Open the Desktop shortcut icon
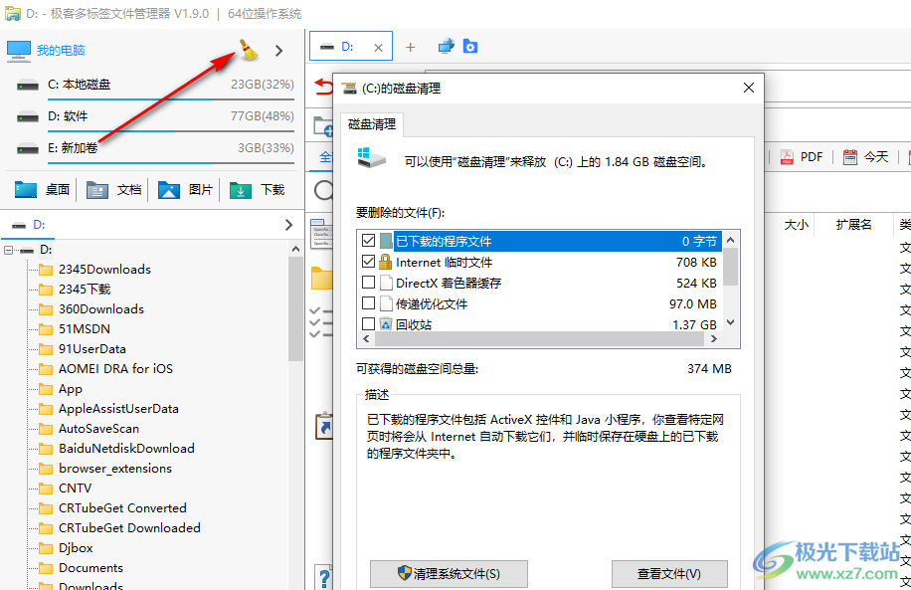The width and height of the screenshot is (911, 590). [x=26, y=189]
